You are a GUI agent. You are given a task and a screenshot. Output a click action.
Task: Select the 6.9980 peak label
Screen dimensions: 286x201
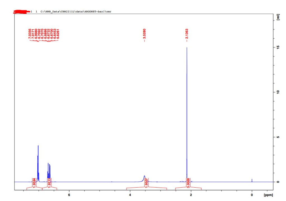[x=36, y=34]
